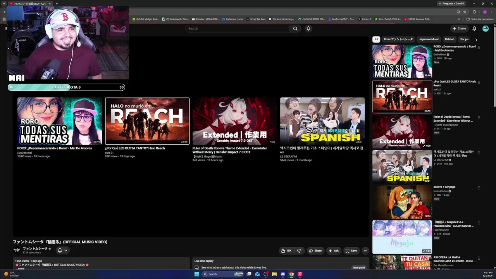The width and height of the screenshot is (496, 279).
Task: Select the Japanese Music filter chip
Action: tap(429, 39)
